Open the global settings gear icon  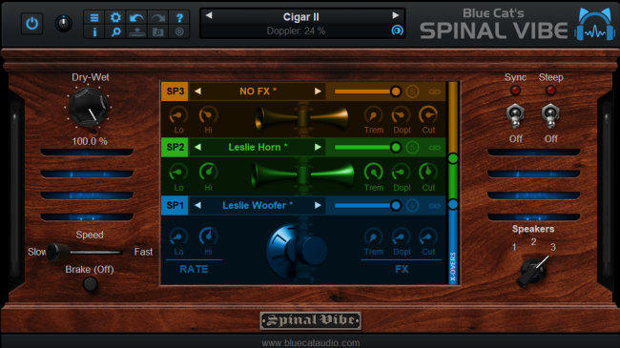coord(115,18)
